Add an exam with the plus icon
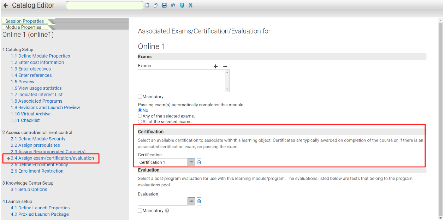Viewport: 445px width, 222px height. coord(216,66)
